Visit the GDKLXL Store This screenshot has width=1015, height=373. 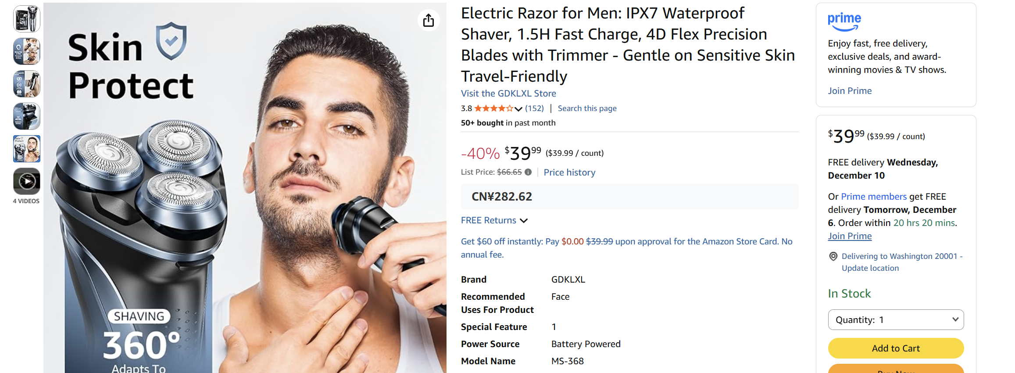click(508, 93)
